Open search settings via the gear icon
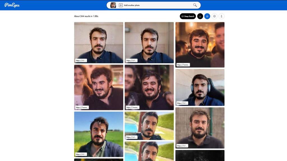The image size is (287, 161). pyautogui.click(x=214, y=16)
